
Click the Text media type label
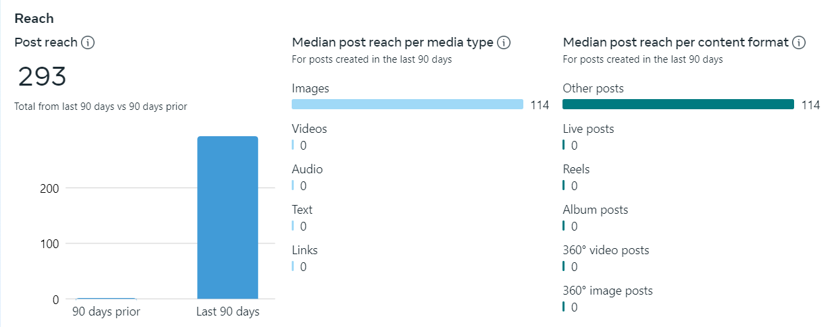click(x=302, y=210)
